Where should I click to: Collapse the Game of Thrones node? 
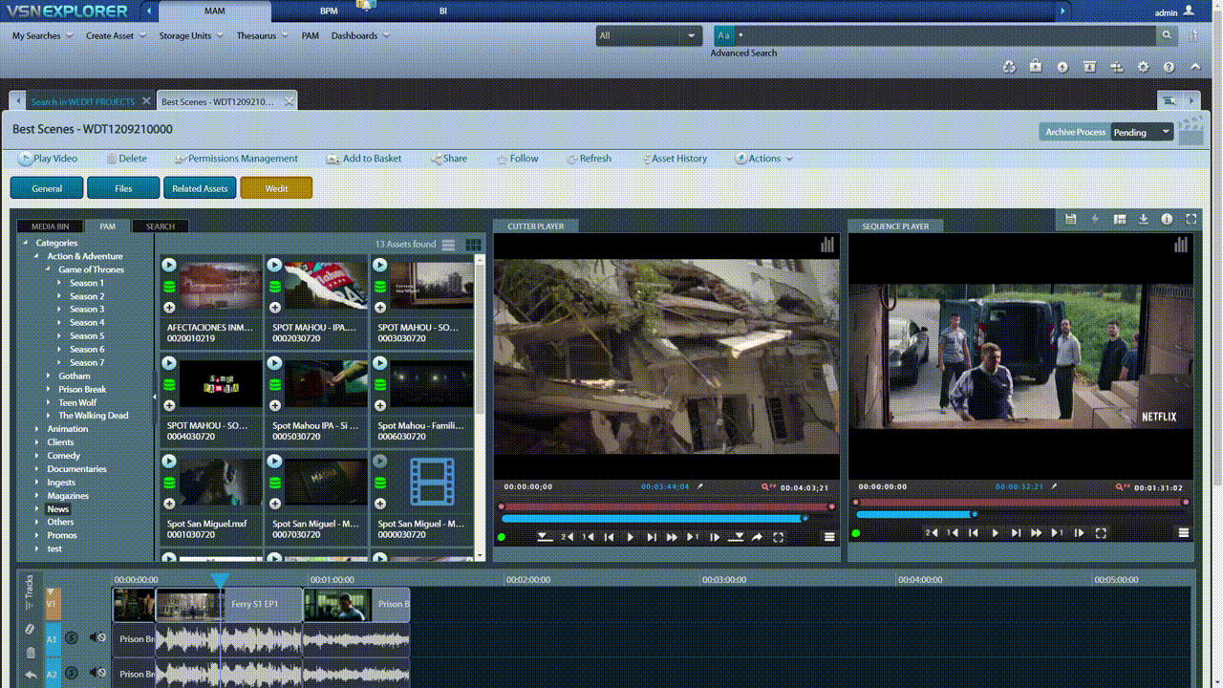coord(49,269)
